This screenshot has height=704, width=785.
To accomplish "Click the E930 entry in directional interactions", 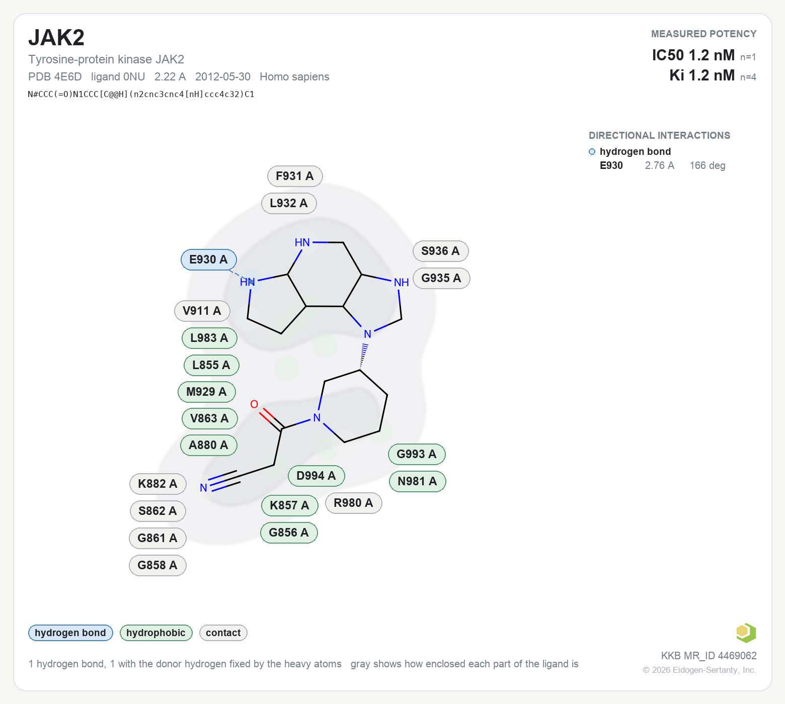I will (x=611, y=165).
